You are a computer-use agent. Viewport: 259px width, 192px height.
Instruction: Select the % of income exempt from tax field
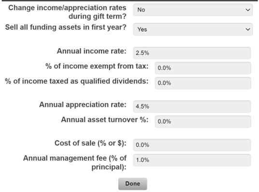tap(203, 68)
